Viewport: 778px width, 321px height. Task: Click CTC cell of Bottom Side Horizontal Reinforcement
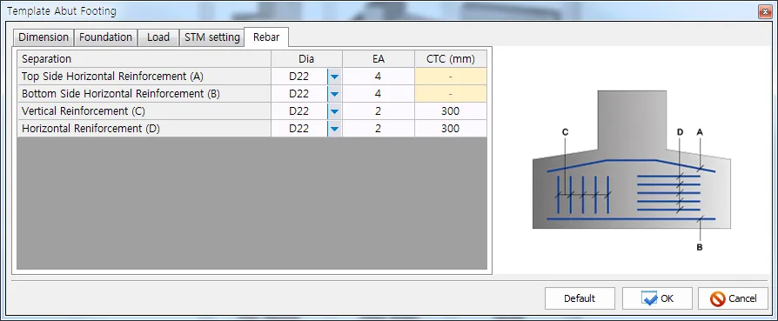[x=451, y=94]
